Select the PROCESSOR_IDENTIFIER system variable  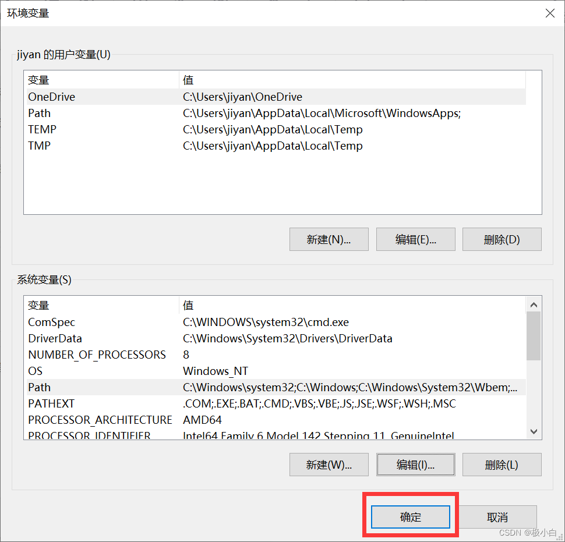point(276,434)
